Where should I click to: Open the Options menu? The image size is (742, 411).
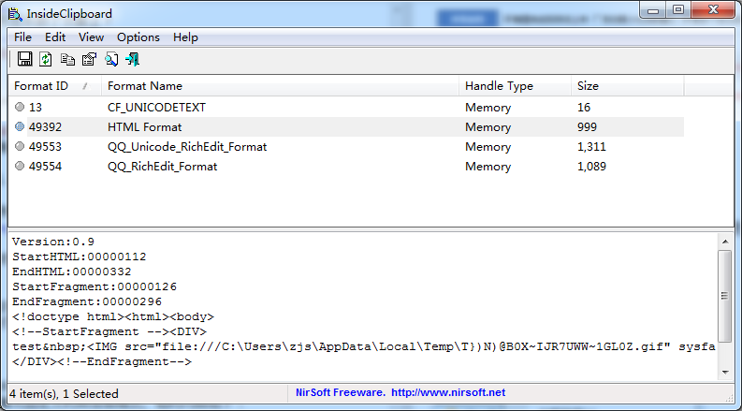(138, 37)
